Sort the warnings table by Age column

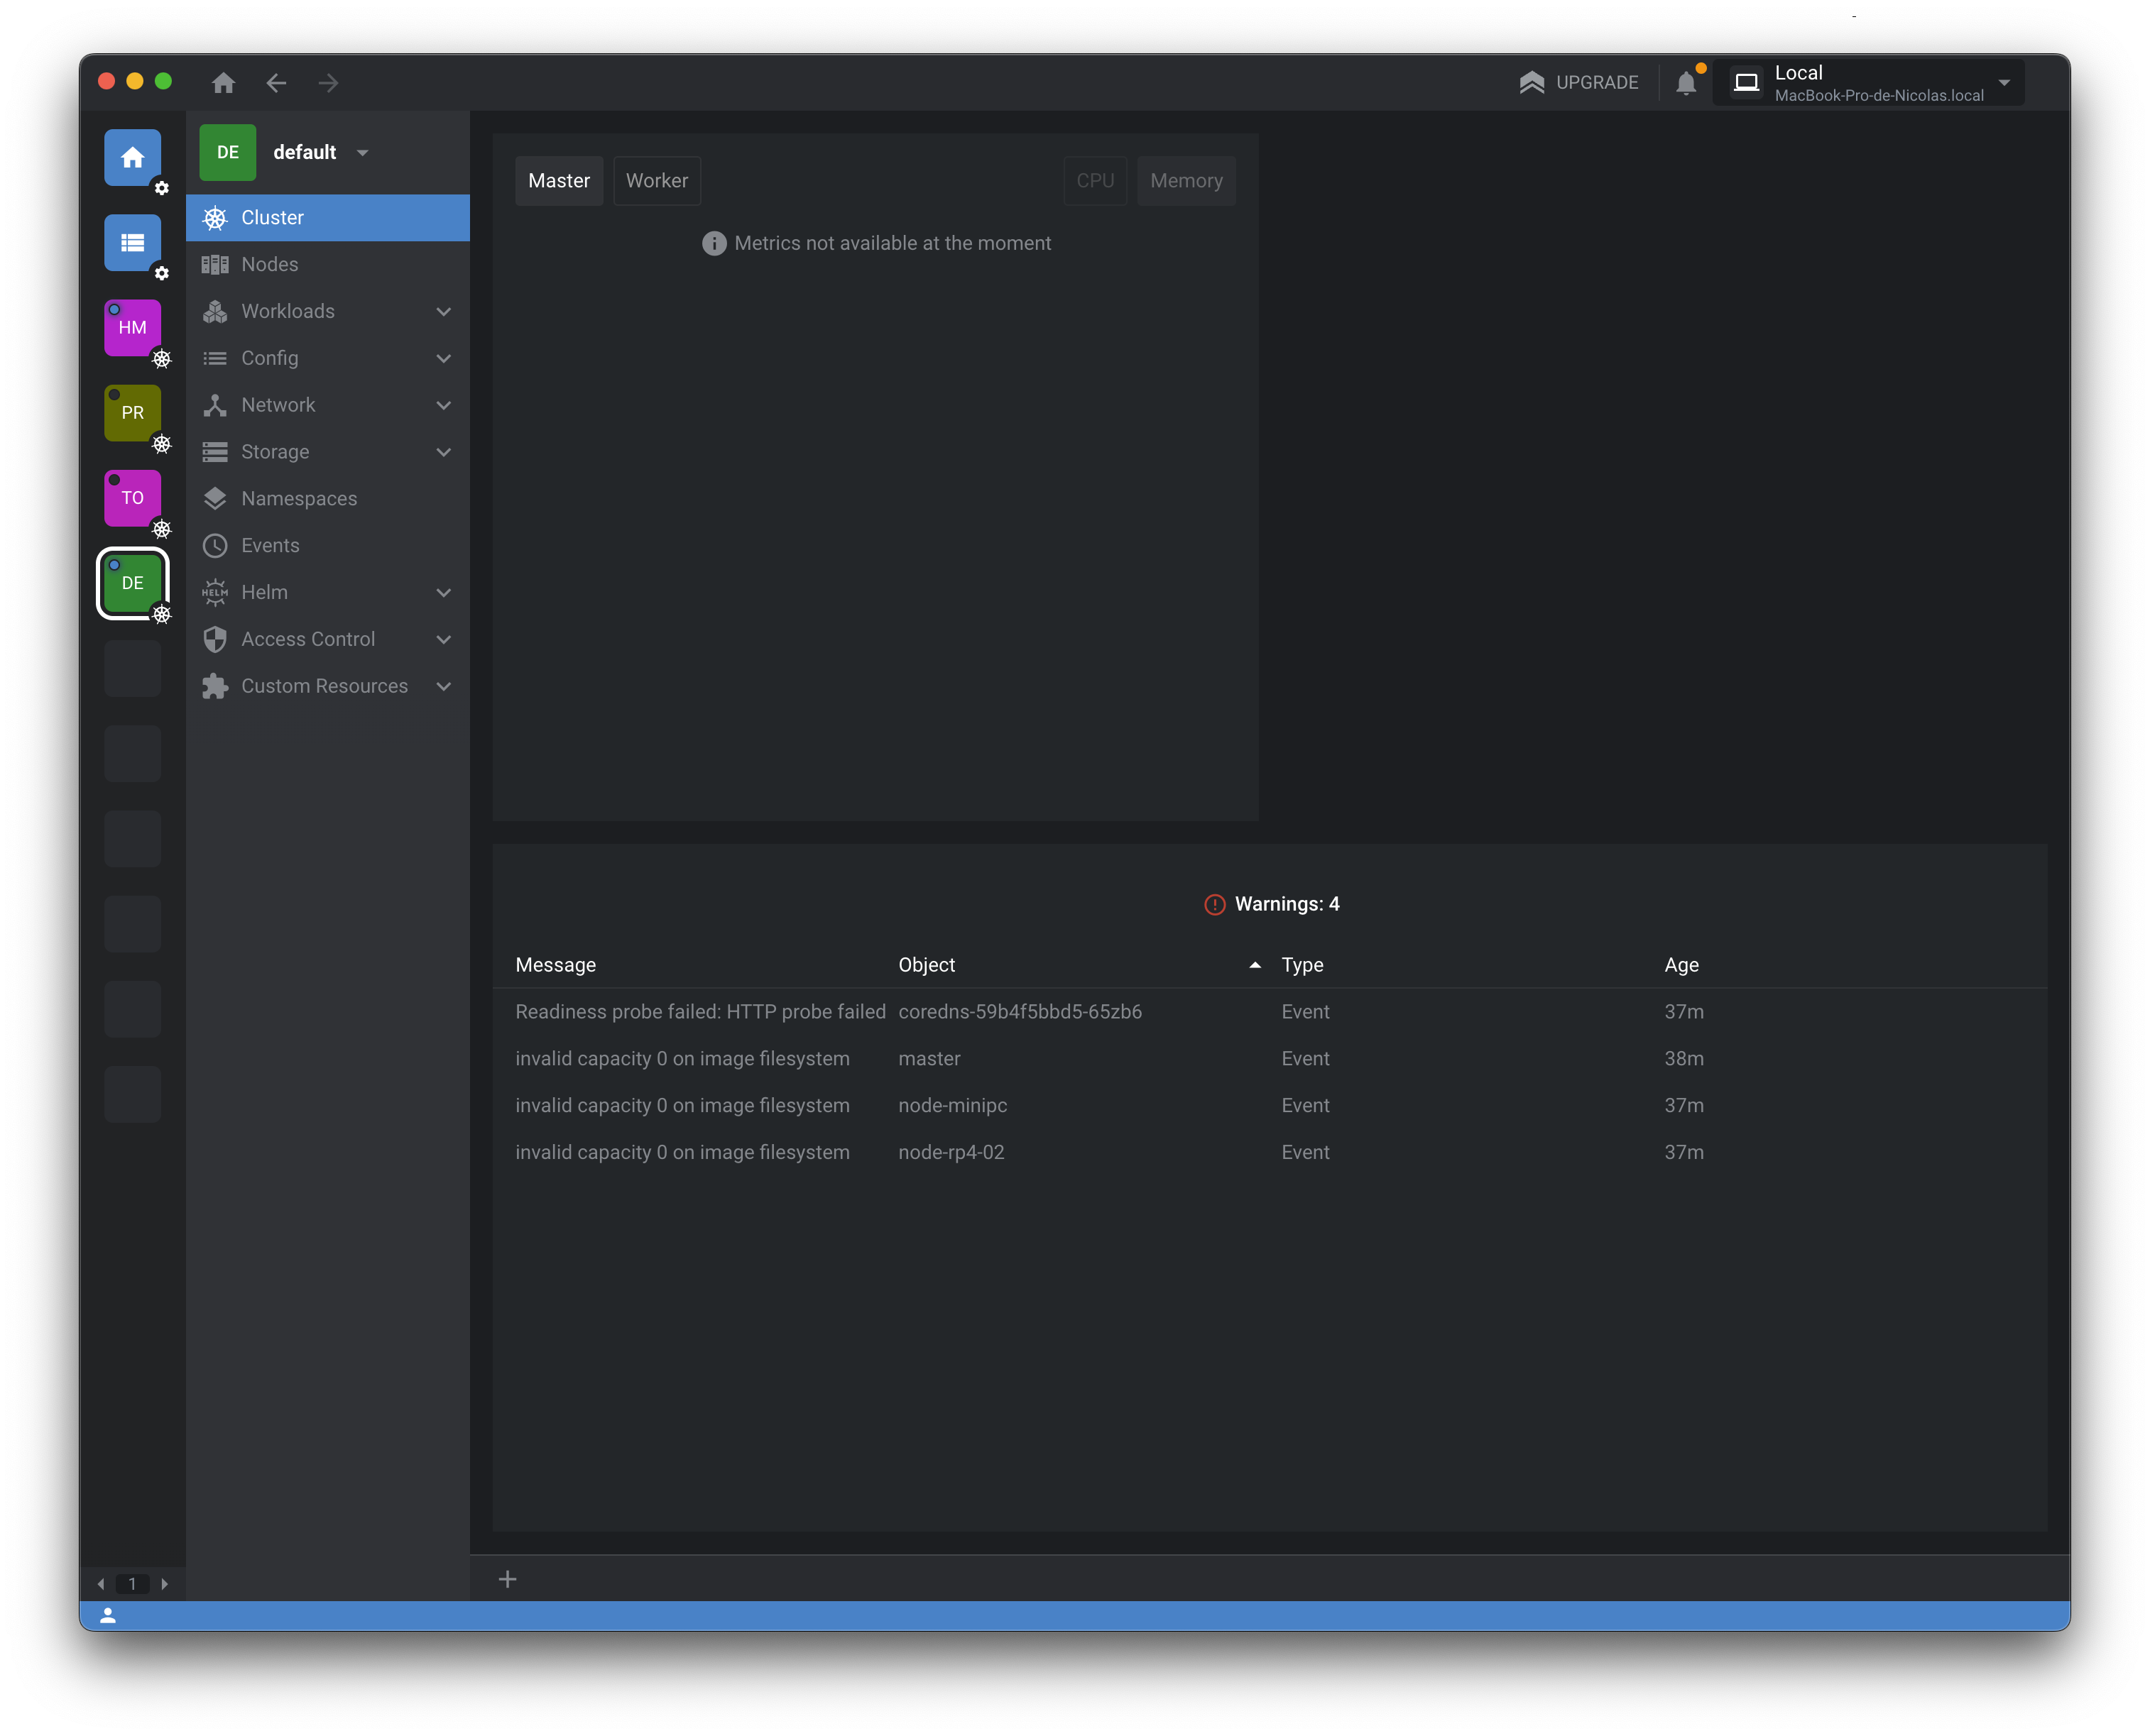(x=1681, y=965)
